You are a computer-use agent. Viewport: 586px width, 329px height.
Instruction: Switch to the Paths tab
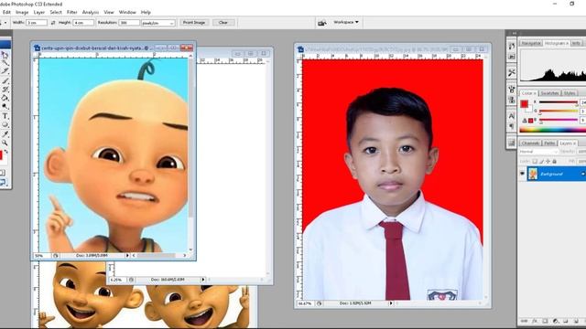coord(549,143)
